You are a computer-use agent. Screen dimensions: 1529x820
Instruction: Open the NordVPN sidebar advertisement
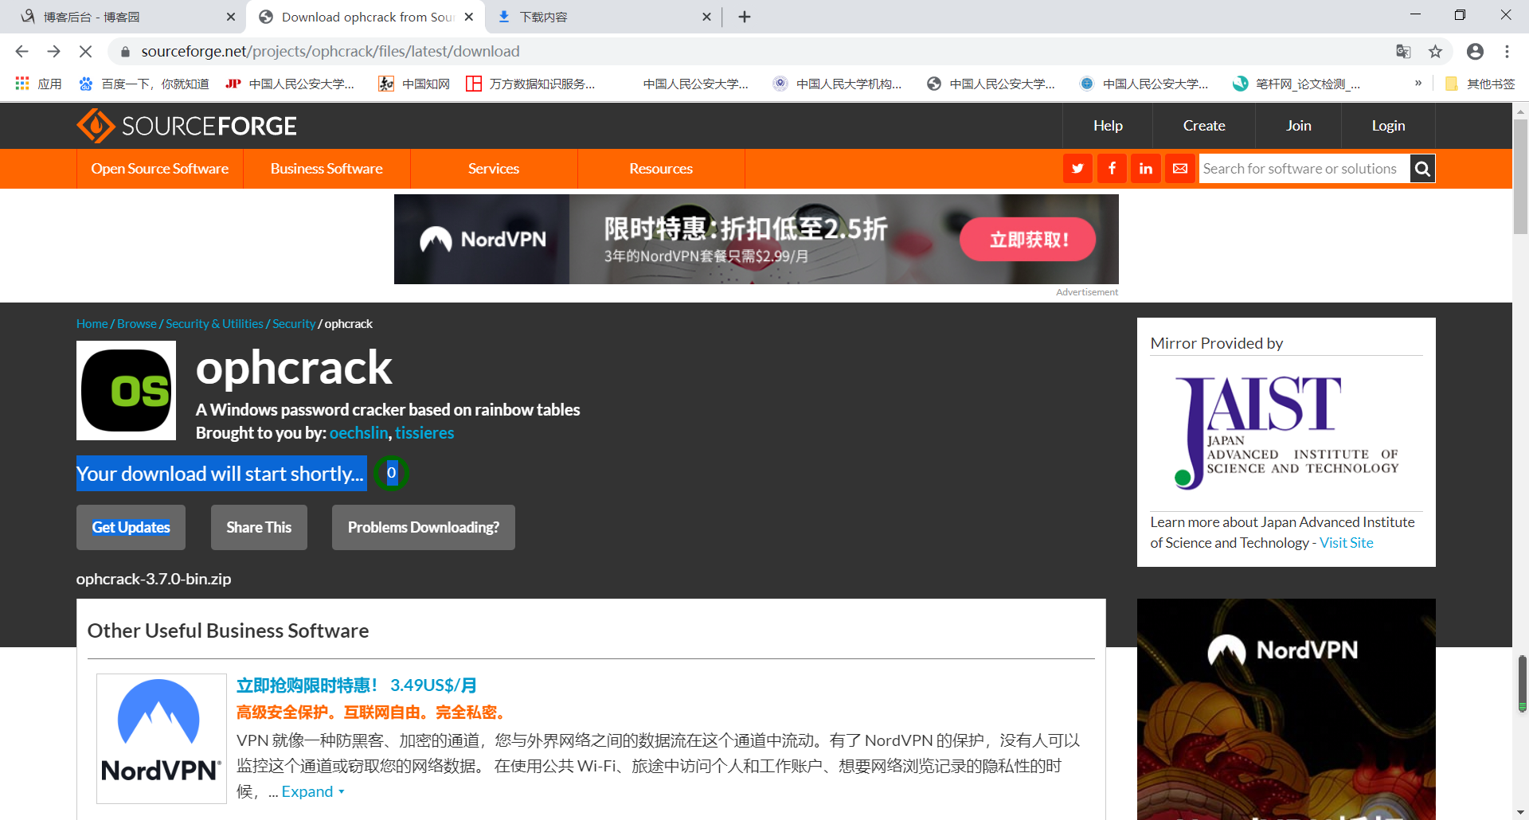[1286, 709]
